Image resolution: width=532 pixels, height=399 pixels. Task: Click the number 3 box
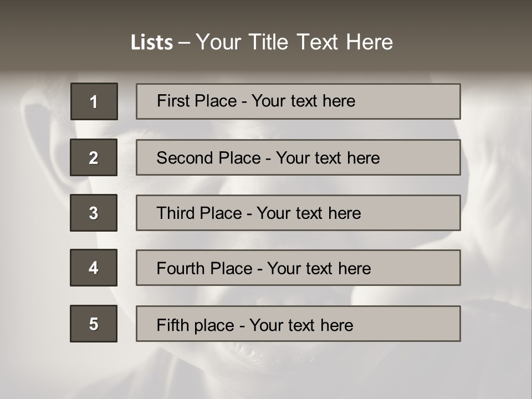click(94, 213)
